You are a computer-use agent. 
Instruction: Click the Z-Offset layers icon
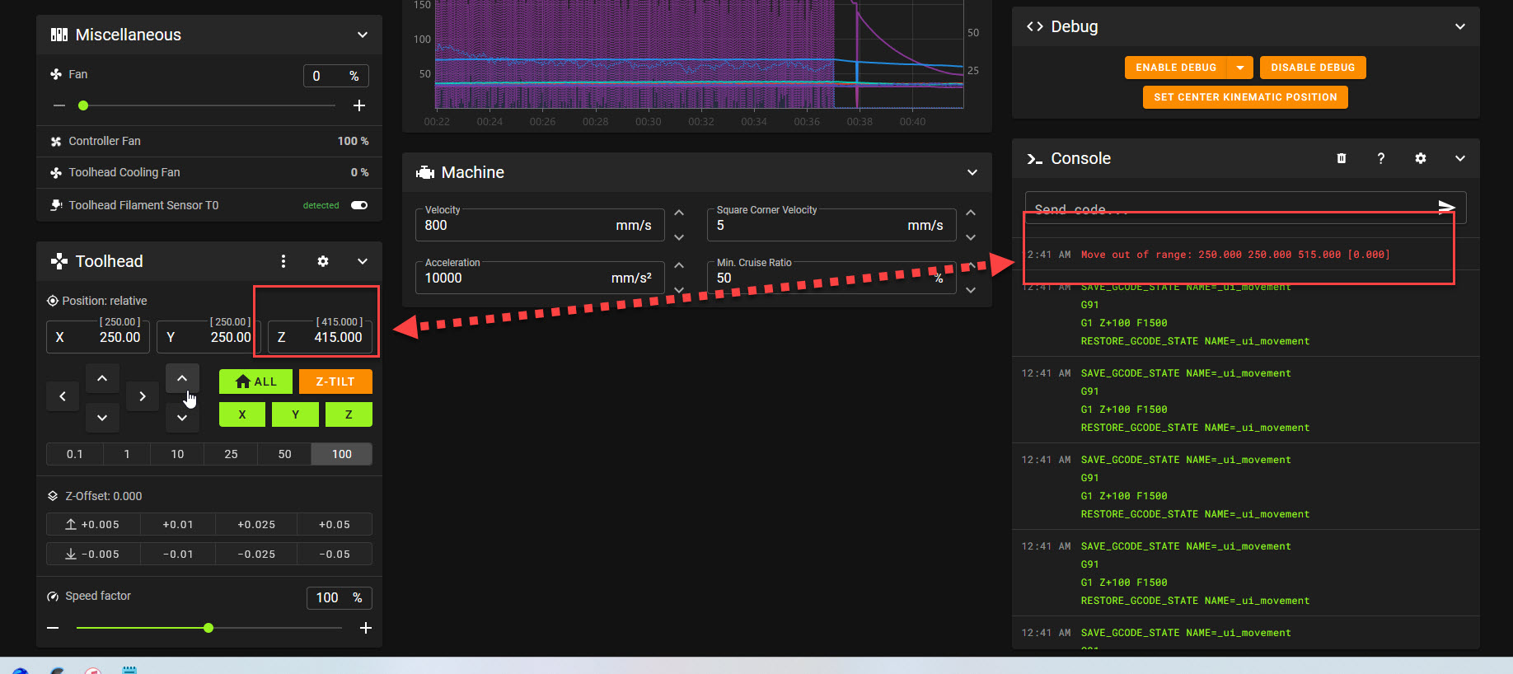click(53, 496)
